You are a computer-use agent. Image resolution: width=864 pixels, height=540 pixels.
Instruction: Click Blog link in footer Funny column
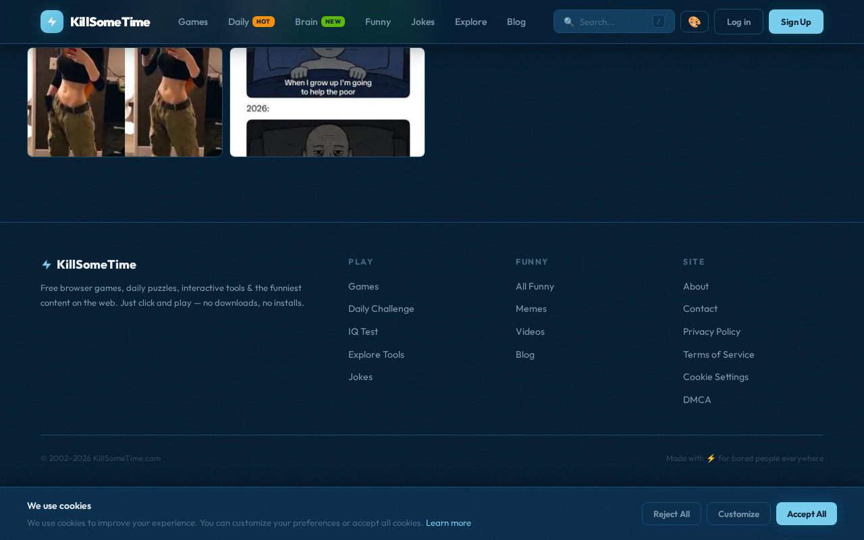(x=525, y=354)
